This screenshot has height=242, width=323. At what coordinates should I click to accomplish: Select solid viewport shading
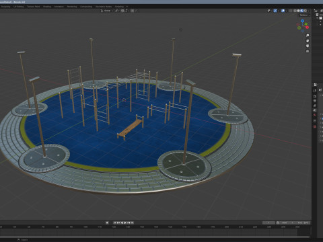pos(298,11)
